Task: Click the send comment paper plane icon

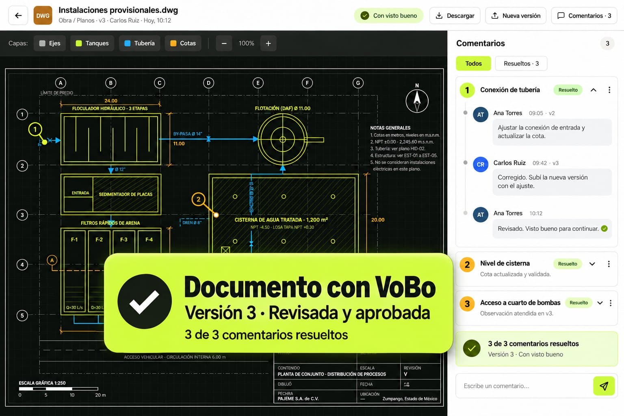Action: tap(604, 386)
